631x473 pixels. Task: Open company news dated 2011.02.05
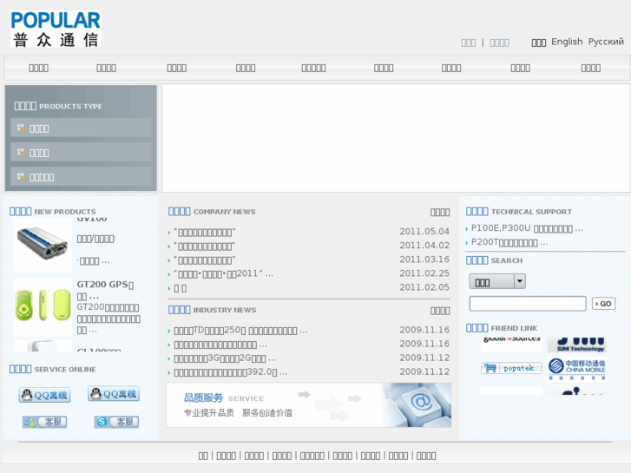(x=180, y=288)
